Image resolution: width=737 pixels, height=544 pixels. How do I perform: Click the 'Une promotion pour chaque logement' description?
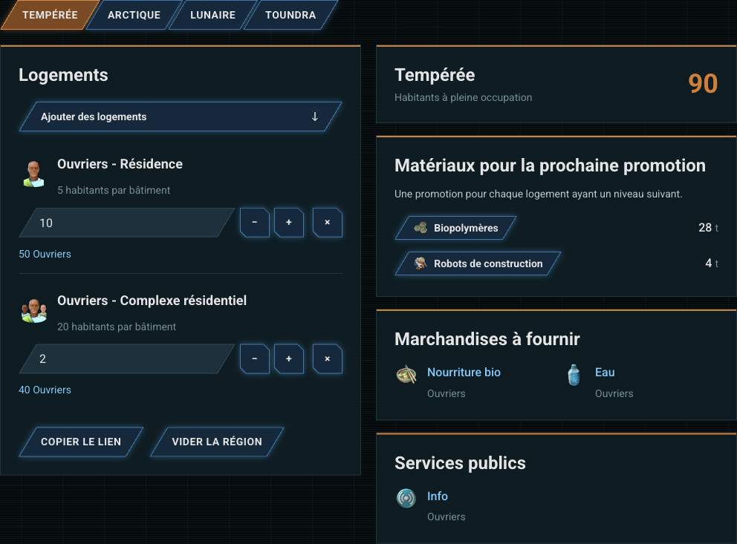pyautogui.click(x=538, y=194)
